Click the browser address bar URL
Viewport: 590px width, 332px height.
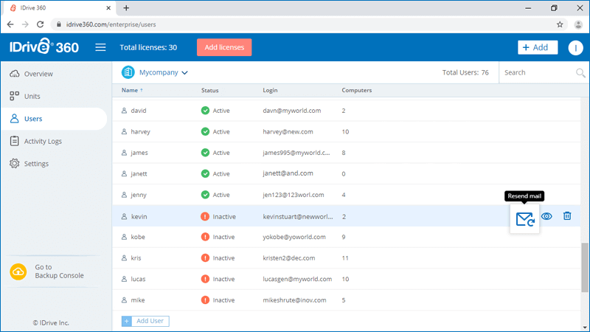[x=111, y=24]
